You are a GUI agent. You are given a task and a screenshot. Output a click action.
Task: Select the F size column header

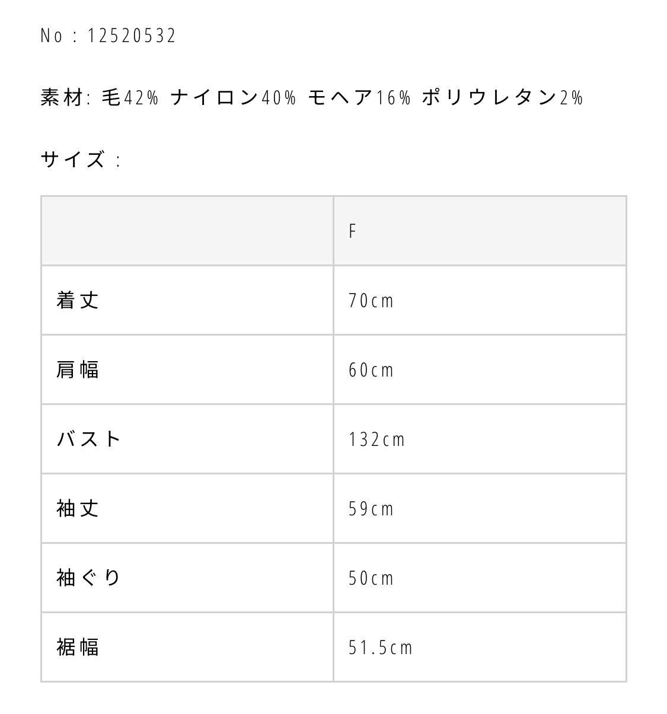[353, 231]
